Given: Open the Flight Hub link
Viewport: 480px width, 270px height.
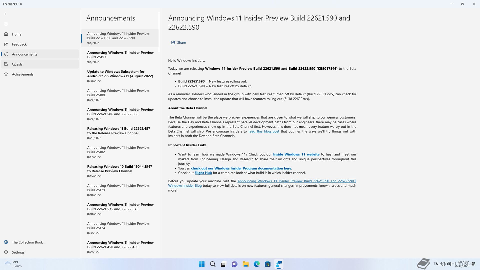Looking at the screenshot, I should tap(203, 173).
